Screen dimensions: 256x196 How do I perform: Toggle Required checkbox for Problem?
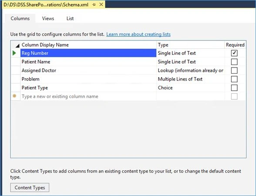click(x=234, y=79)
